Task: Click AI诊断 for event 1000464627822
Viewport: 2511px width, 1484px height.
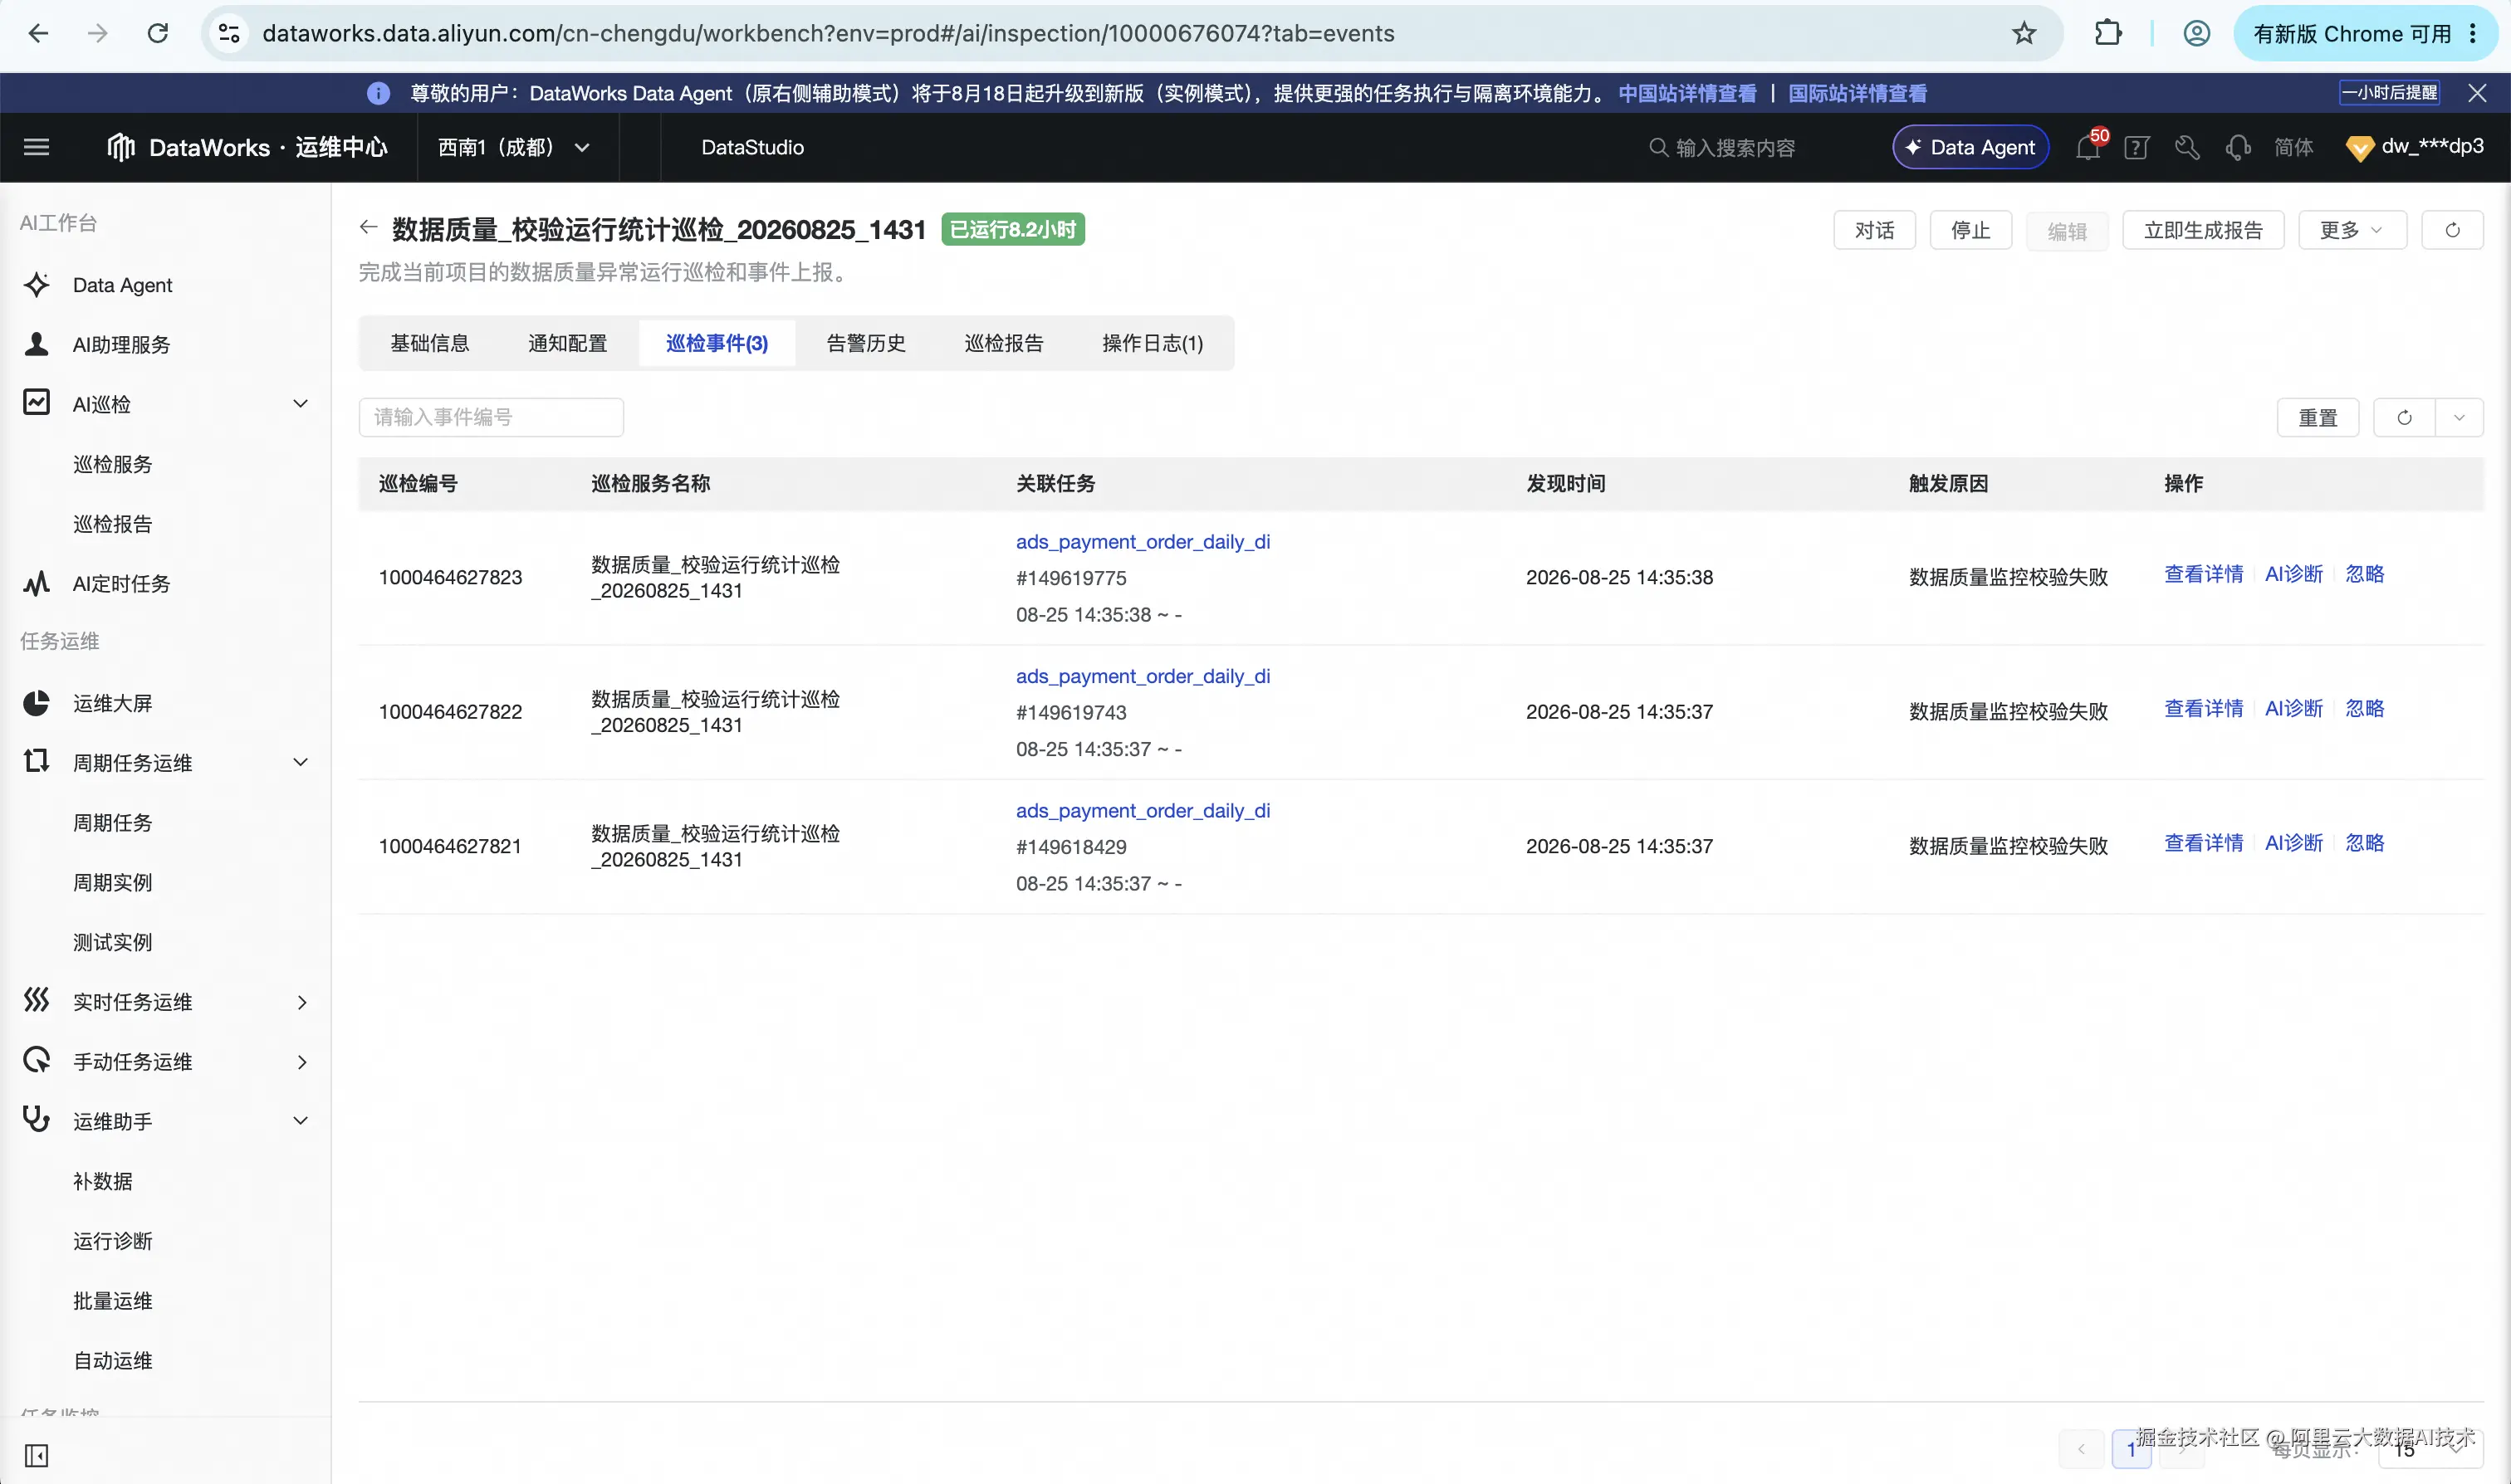Action: click(2293, 708)
